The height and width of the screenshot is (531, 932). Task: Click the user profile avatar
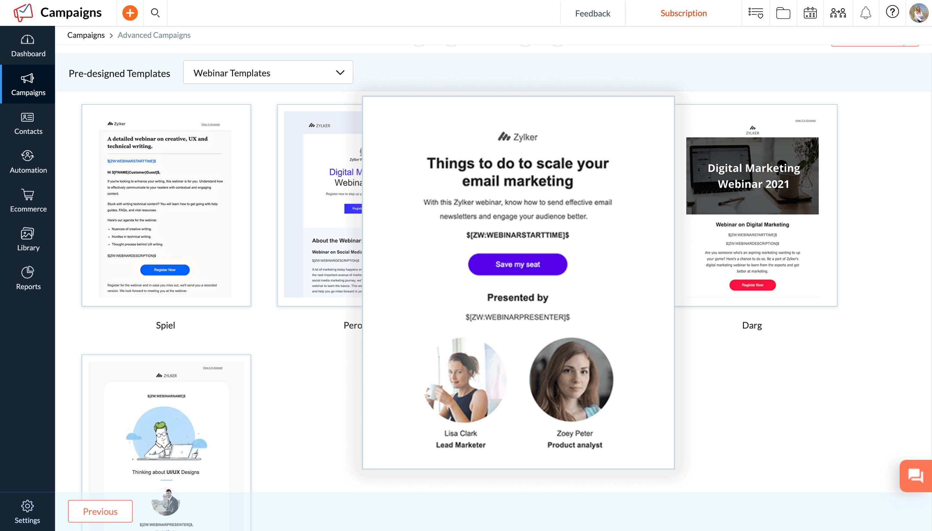point(918,13)
